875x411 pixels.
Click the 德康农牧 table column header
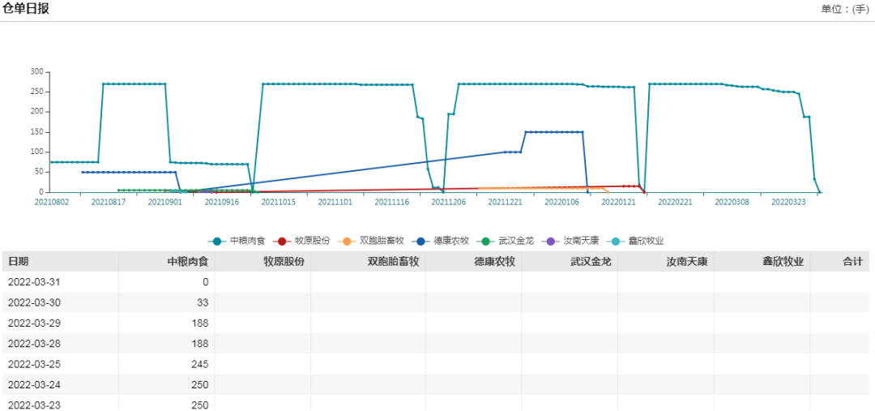pos(494,262)
